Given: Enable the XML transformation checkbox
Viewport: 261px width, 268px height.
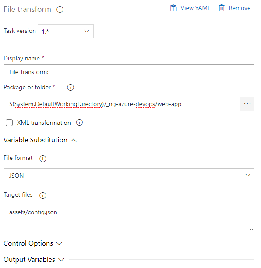Looking at the screenshot, I should point(9,123).
